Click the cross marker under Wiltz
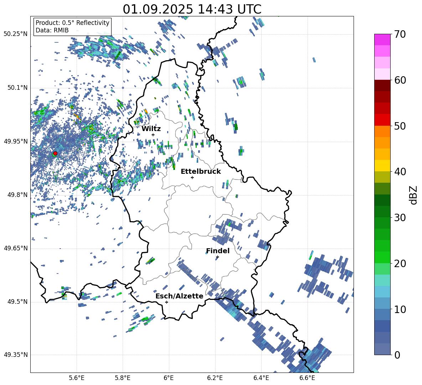This screenshot has width=422, height=385. 153,135
